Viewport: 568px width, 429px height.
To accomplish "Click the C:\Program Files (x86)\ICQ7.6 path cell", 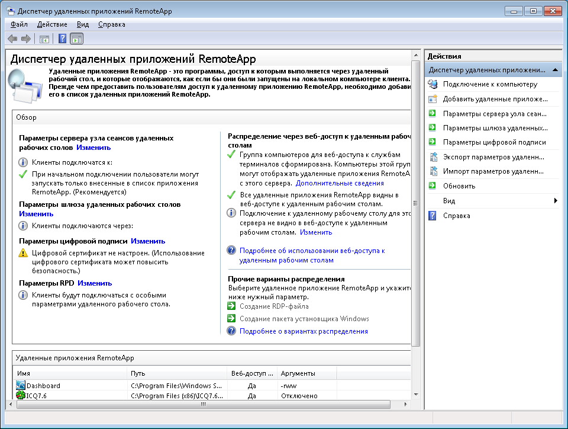I will point(177,396).
